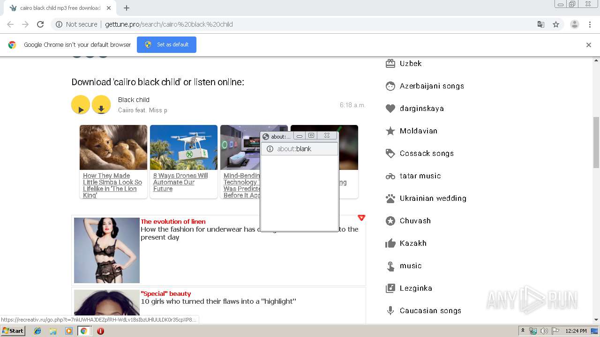Image resolution: width=600 pixels, height=337 pixels.
Task: Open the Not secure site info icon
Action: 59,24
